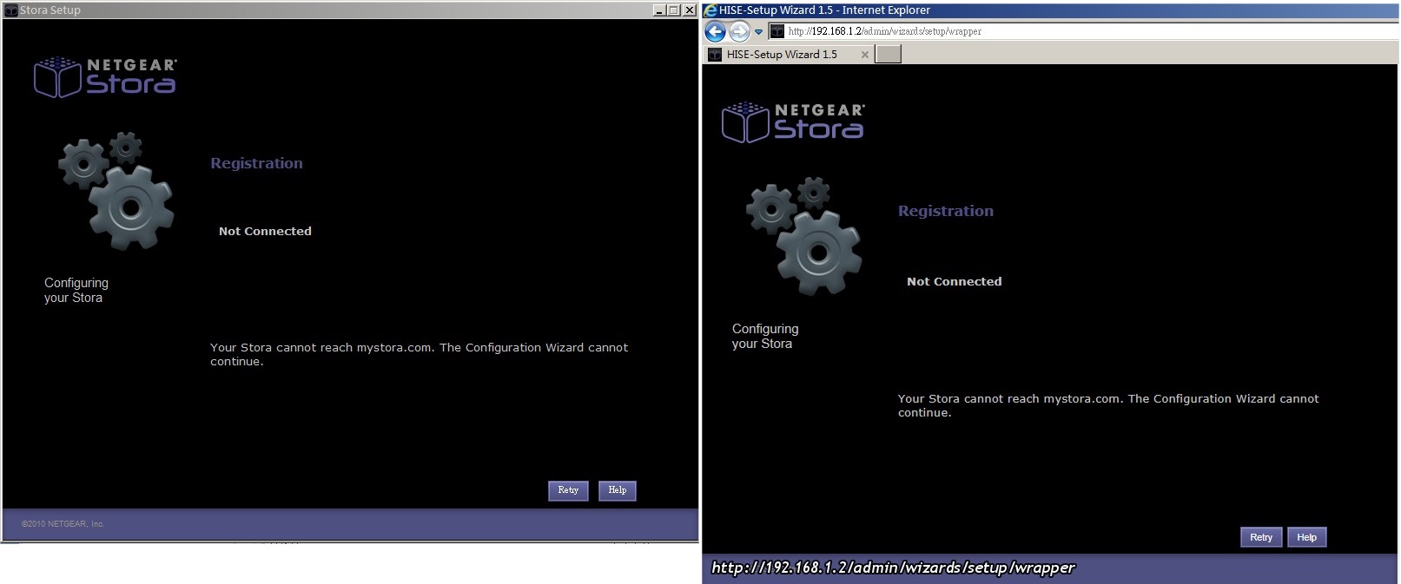This screenshot has height=584, width=1401.
Task: Click site favicon in address bar
Action: click(x=777, y=31)
